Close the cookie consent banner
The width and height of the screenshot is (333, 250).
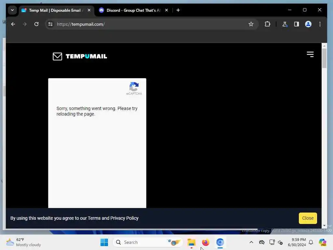(308, 218)
